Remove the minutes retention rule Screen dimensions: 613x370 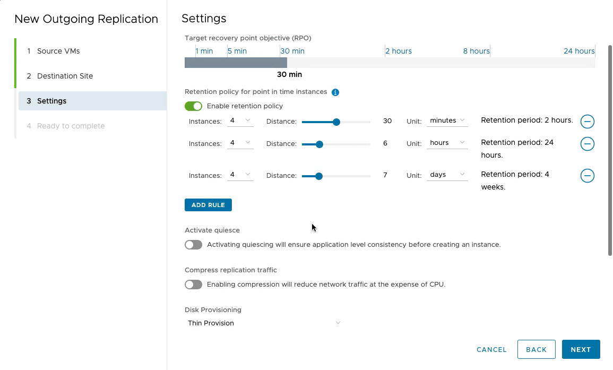coord(587,122)
